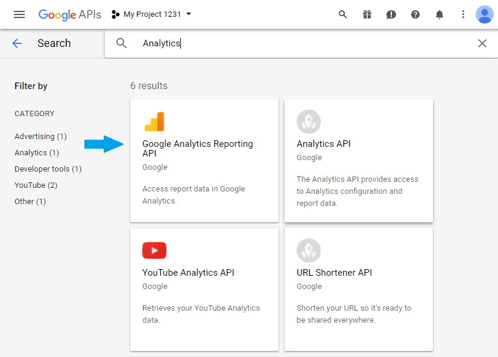
Task: Click 'The Analytics API provides access' description
Action: point(358,191)
